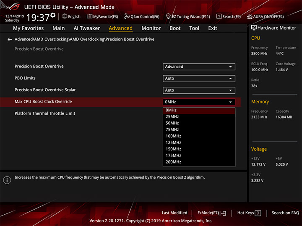Screen dimensions: 302x226
Task: Switch to the Boot tab
Action: (x=175, y=28)
